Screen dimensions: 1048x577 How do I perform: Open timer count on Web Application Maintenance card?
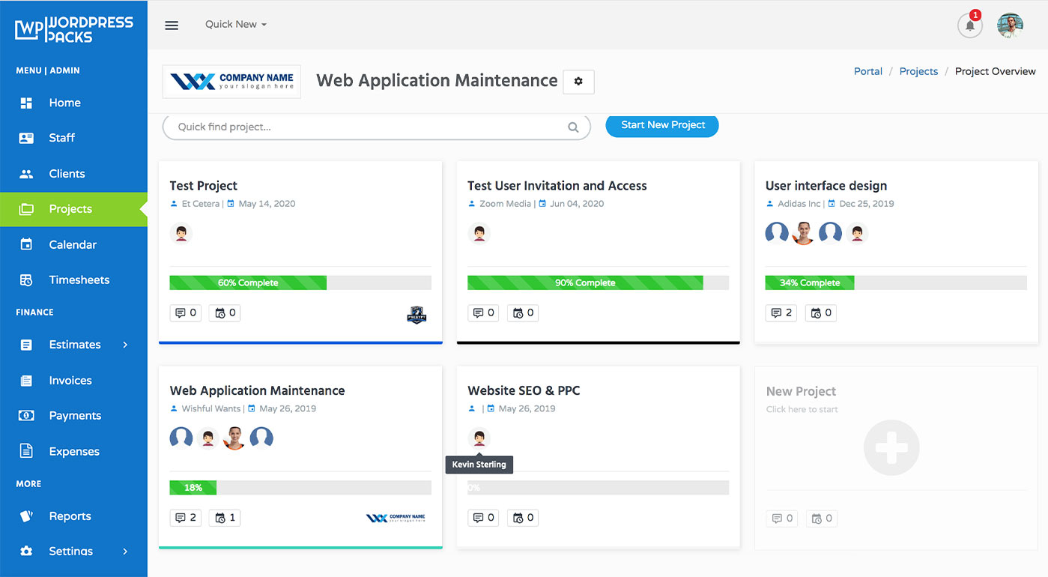click(x=225, y=518)
